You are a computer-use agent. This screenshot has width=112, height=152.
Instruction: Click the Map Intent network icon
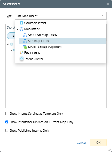[21, 29]
